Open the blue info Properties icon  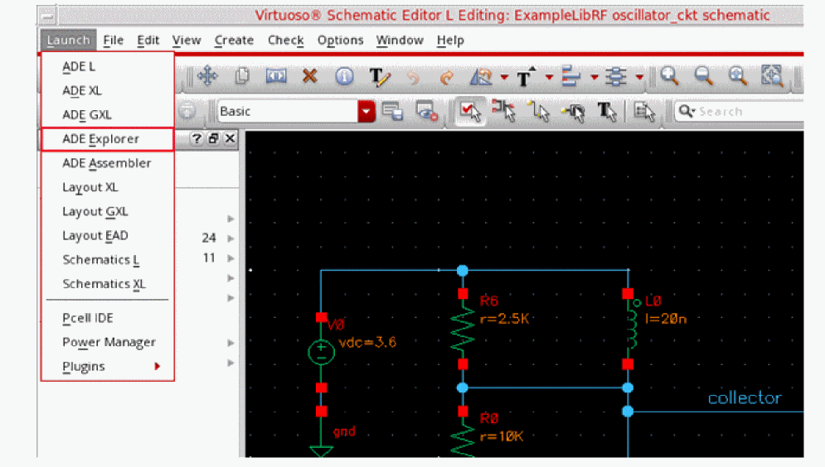click(344, 76)
